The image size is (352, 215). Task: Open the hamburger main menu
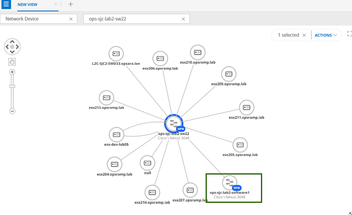(x=5, y=5)
